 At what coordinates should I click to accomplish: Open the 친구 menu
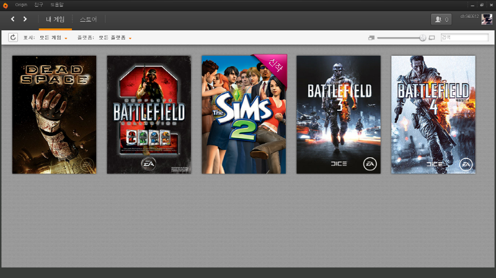point(39,4)
